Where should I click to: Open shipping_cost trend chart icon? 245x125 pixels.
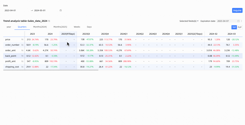tap(22, 67)
